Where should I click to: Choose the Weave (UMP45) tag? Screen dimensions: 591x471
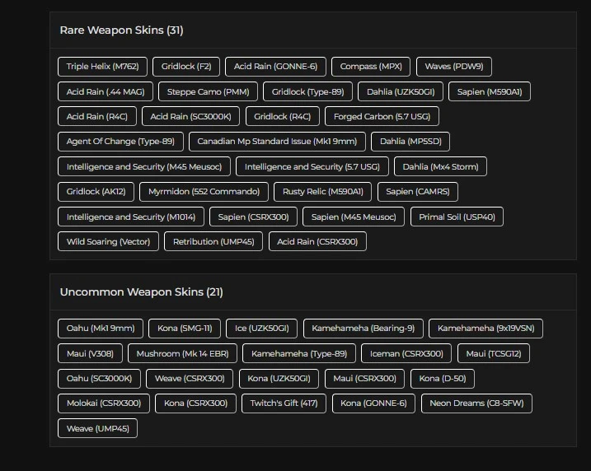(x=97, y=428)
